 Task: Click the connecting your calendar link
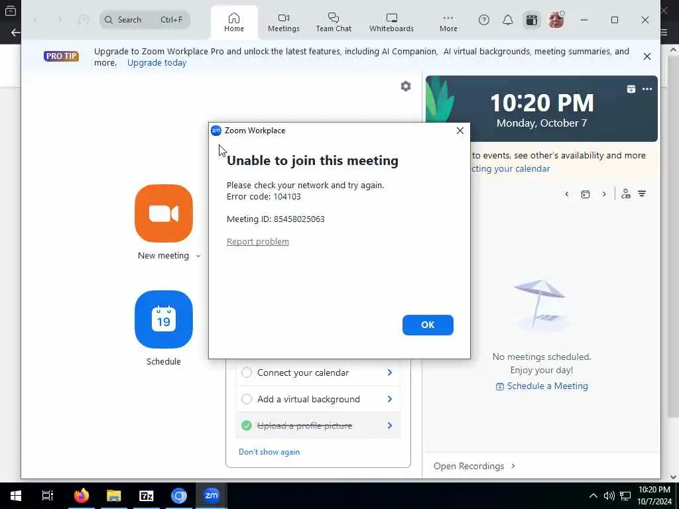[511, 169]
